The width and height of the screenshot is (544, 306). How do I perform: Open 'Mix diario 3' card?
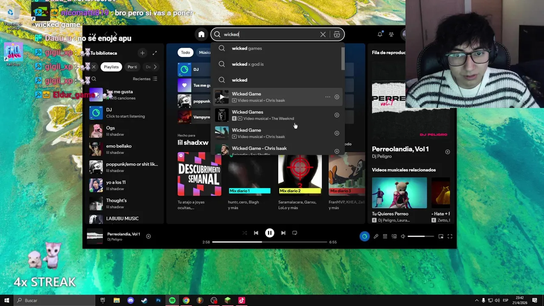(347, 181)
